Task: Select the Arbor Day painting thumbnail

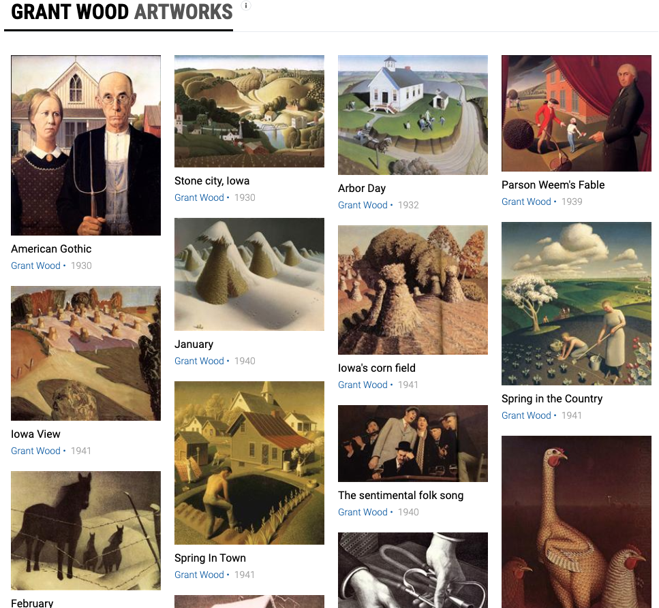Action: pos(413,115)
